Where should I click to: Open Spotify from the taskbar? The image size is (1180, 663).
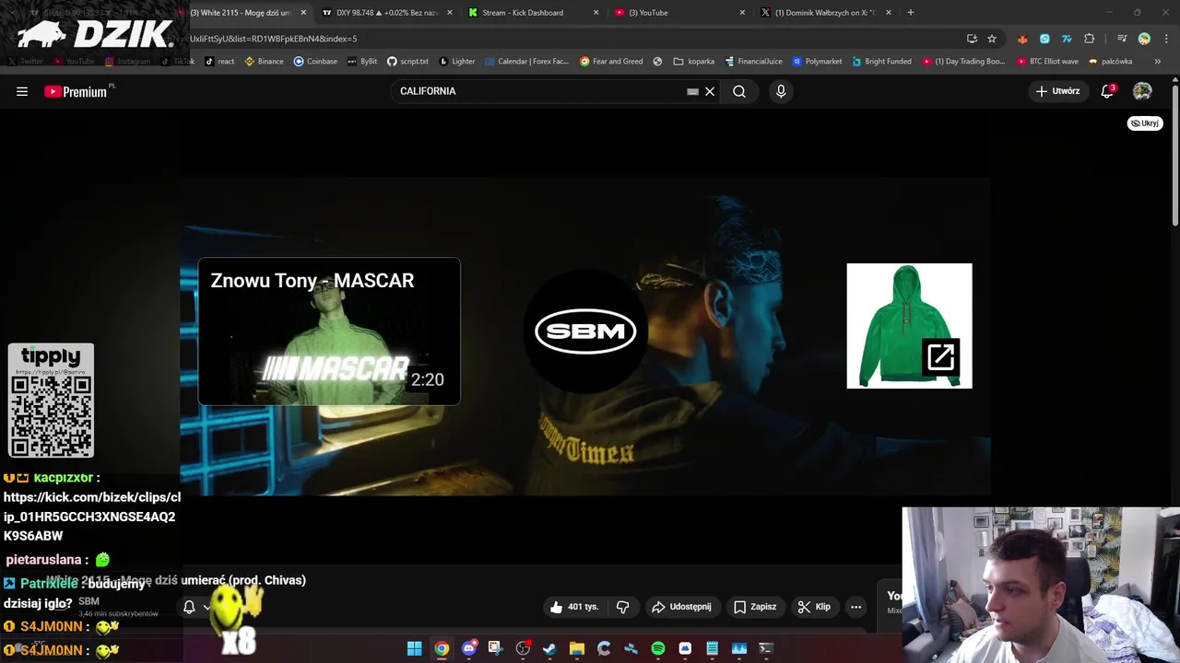[657, 648]
